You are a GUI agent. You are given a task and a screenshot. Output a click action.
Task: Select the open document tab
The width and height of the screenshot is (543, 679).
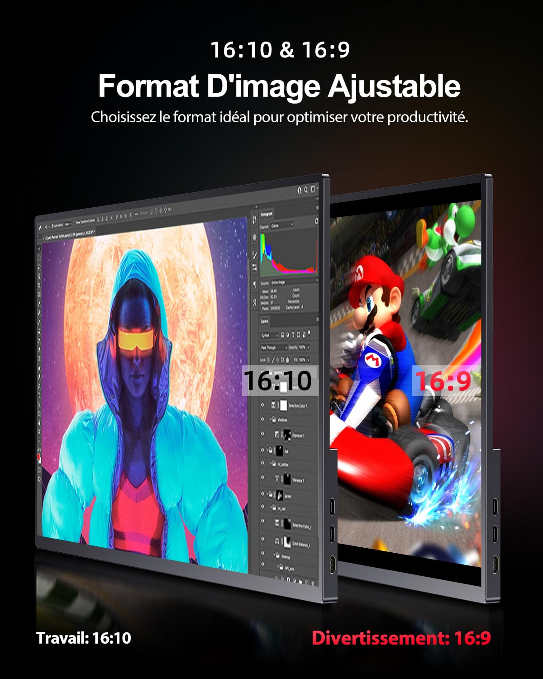pos(70,235)
